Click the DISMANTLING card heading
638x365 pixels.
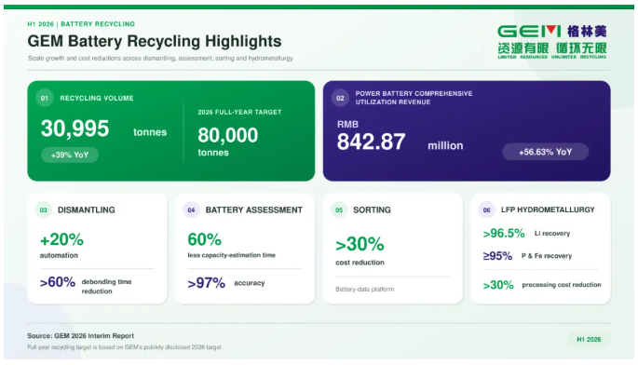click(87, 210)
